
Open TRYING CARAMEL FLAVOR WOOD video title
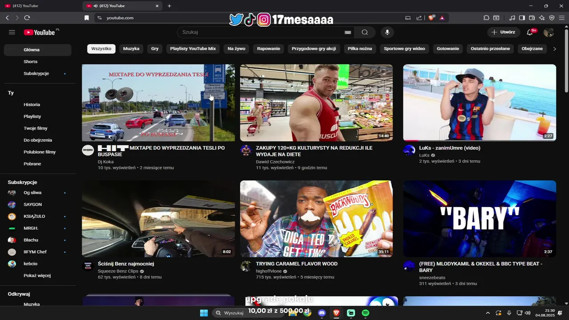pyautogui.click(x=297, y=264)
